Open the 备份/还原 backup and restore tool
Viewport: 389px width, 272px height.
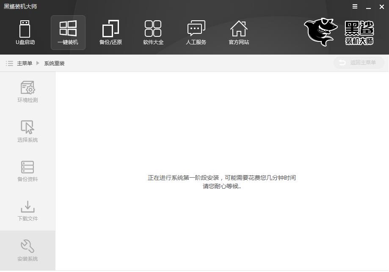point(110,33)
